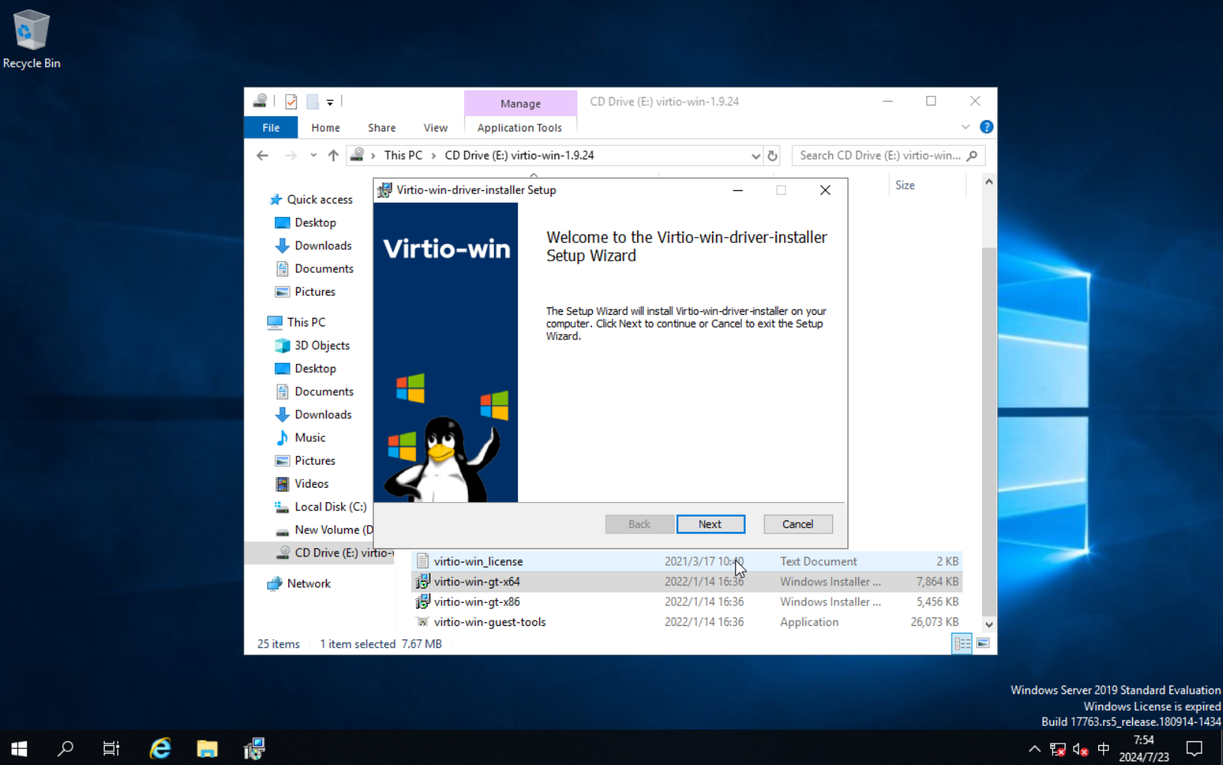Open the Customize Quick Access Toolbar dropdown

[330, 102]
